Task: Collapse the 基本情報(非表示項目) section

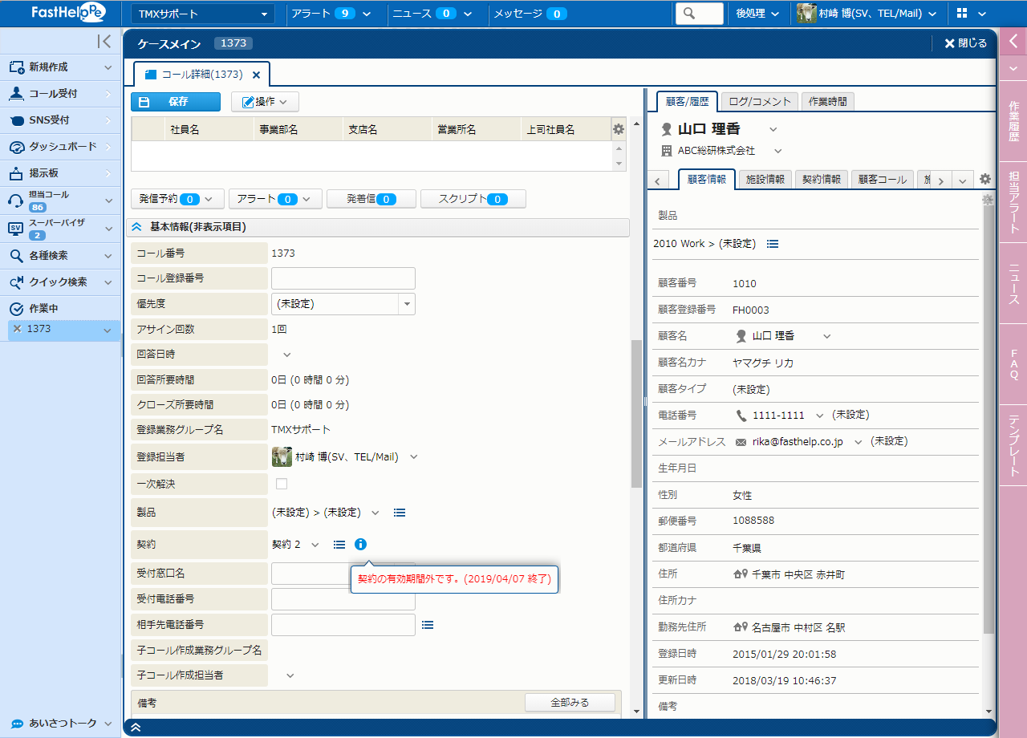Action: click(136, 228)
